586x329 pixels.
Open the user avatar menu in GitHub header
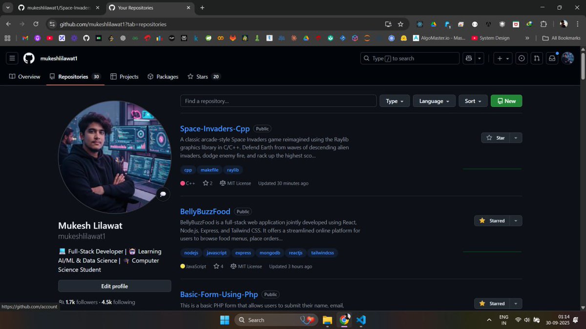pyautogui.click(x=567, y=58)
